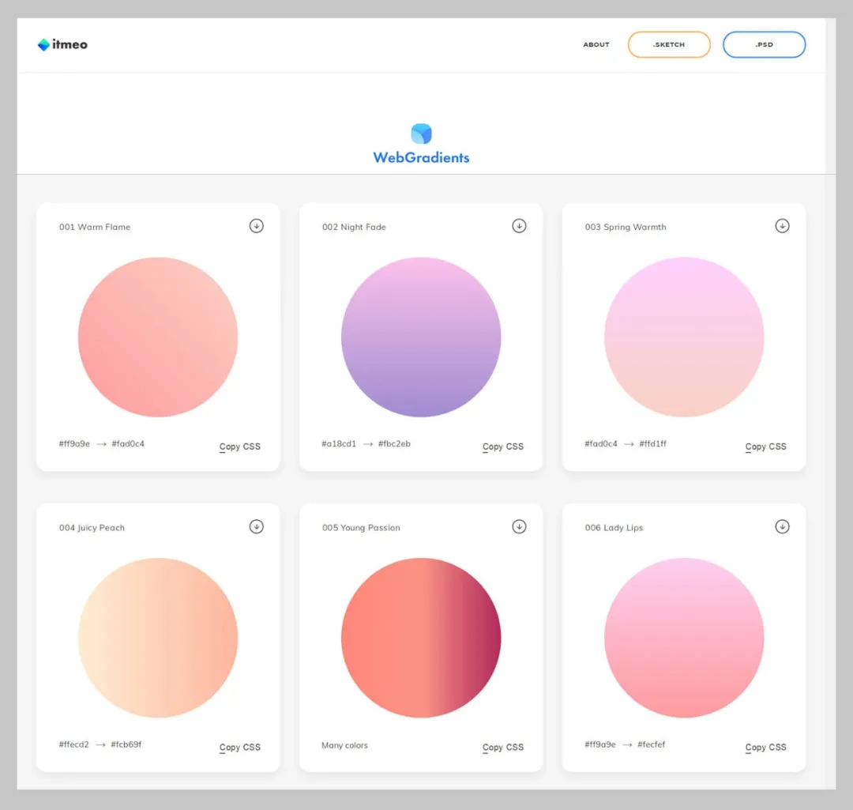Click hex code #ff9a9e under Warm Flame

click(x=74, y=443)
